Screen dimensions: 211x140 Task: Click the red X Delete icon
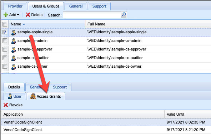coord(28,15)
